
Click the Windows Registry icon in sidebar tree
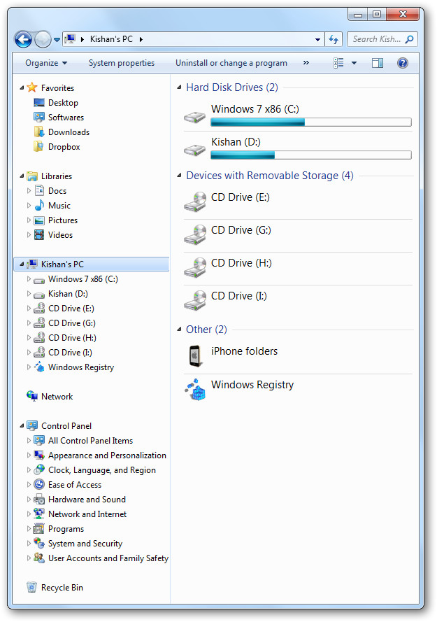[39, 367]
